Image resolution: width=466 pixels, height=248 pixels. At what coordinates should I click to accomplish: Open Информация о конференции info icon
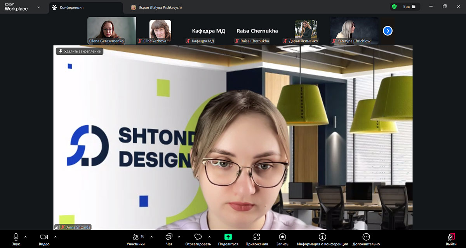click(322, 237)
